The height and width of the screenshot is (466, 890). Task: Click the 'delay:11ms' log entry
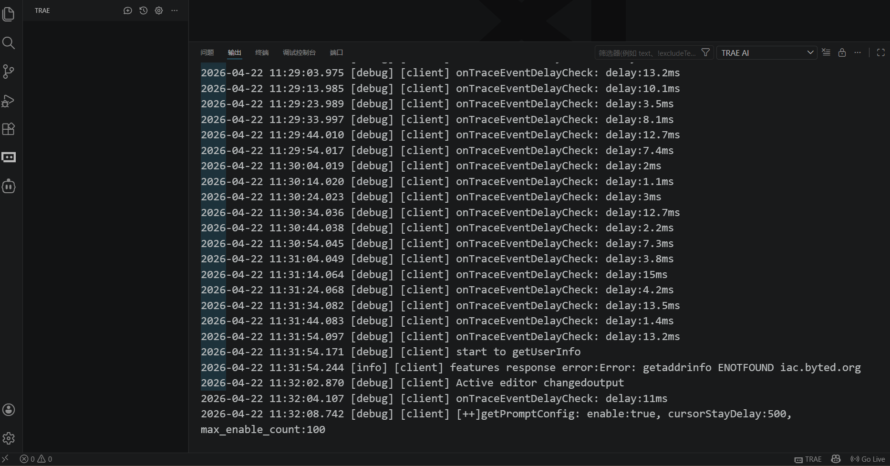click(636, 398)
